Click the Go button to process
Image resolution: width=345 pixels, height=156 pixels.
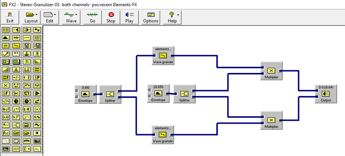[x=92, y=17]
